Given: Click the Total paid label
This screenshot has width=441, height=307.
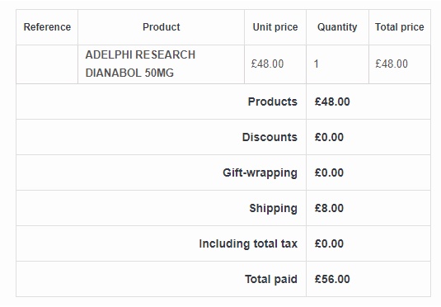Looking at the screenshot, I should coord(271,280).
